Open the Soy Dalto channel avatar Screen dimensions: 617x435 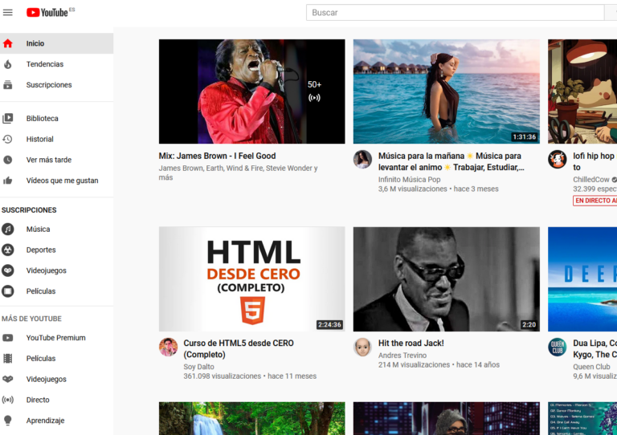(x=168, y=347)
